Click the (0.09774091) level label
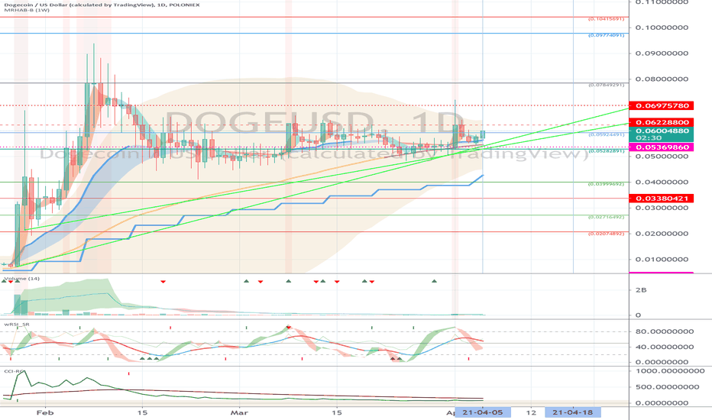712x420 pixels. click(606, 35)
